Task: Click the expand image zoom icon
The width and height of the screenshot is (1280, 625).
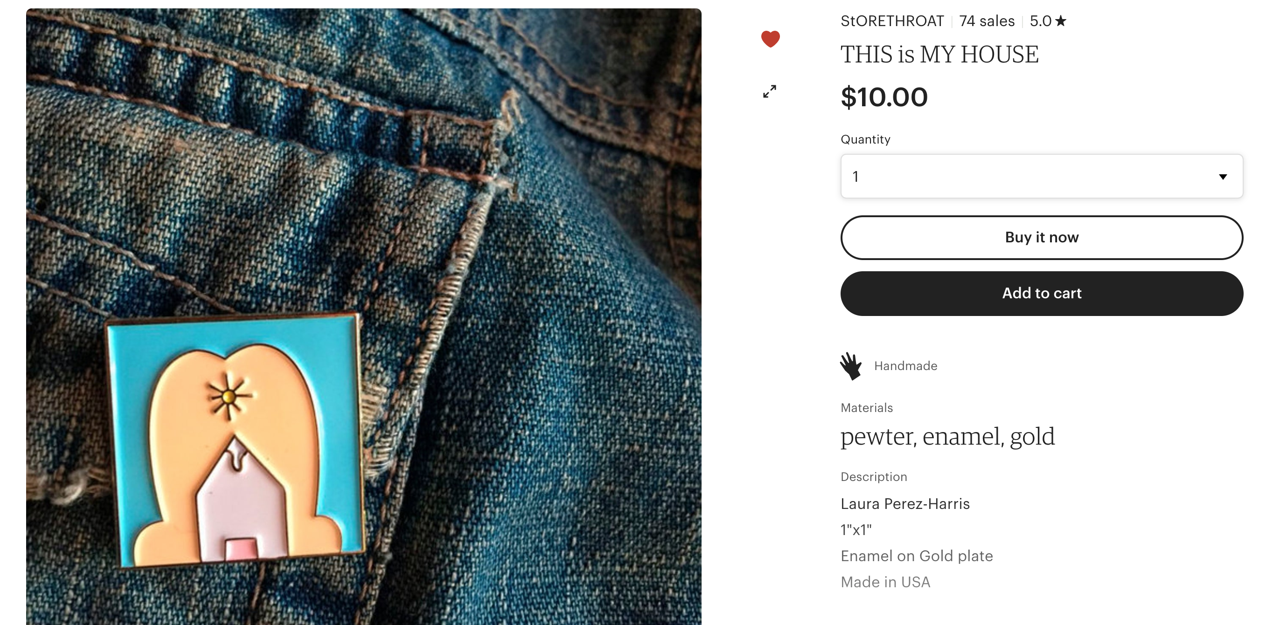Action: 770,91
